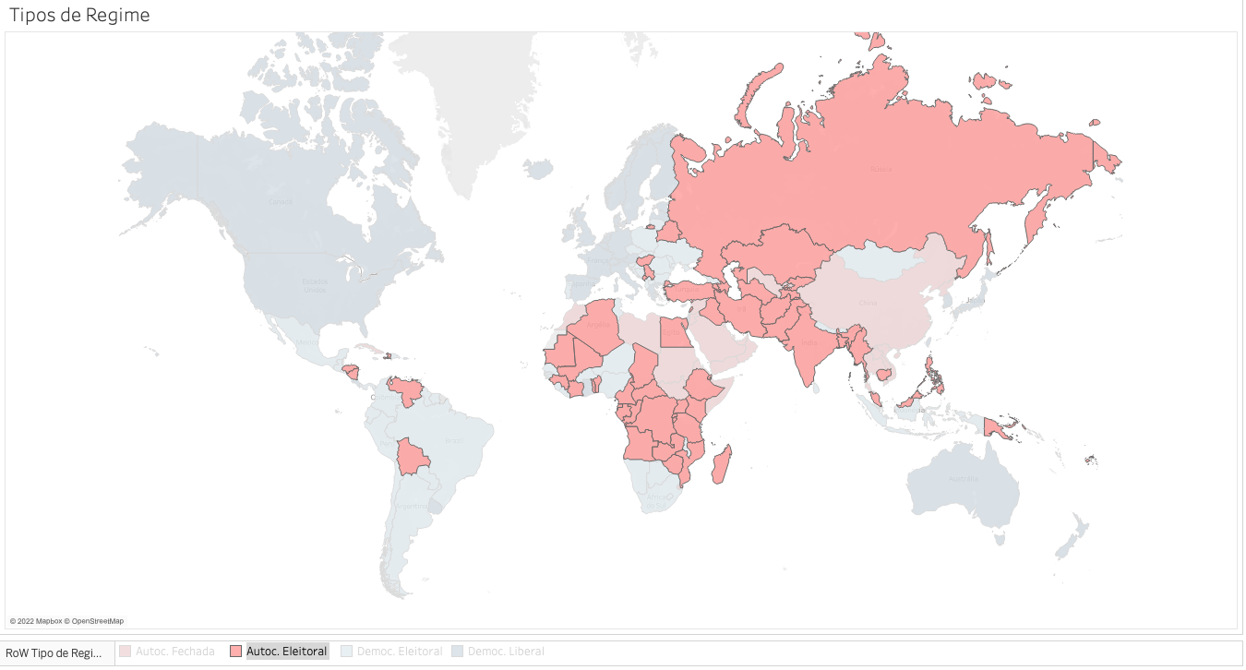
Task: Highlight the Democ. Eleitoral legend label
Action: point(400,652)
